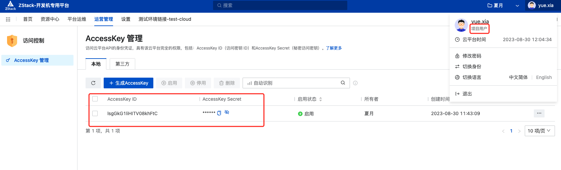Switch to the 第三方 tab
The width and height of the screenshot is (561, 170).
click(122, 64)
